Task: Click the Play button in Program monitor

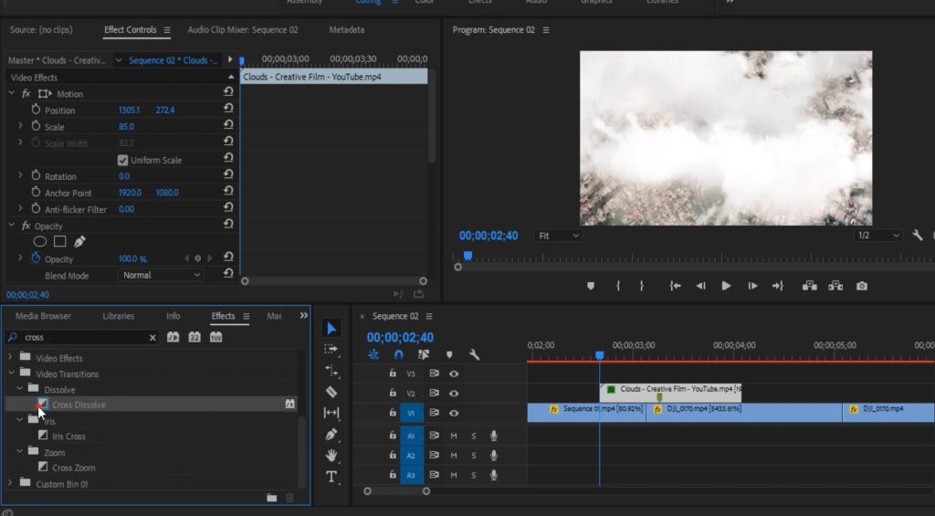Action: [x=726, y=286]
